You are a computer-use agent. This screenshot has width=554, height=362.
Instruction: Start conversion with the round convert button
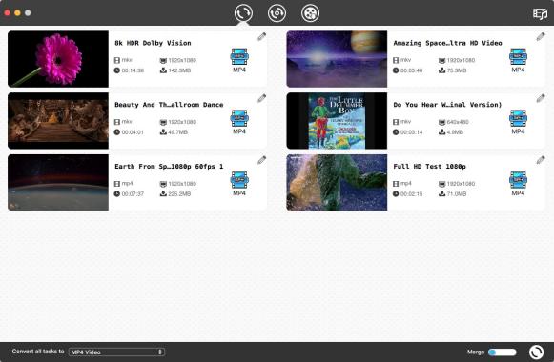pos(536,352)
